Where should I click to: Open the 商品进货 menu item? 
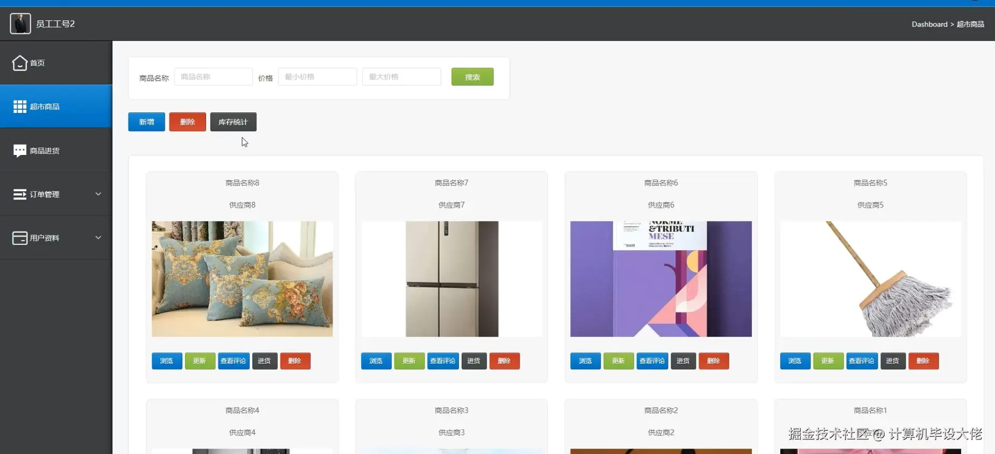tap(56, 151)
